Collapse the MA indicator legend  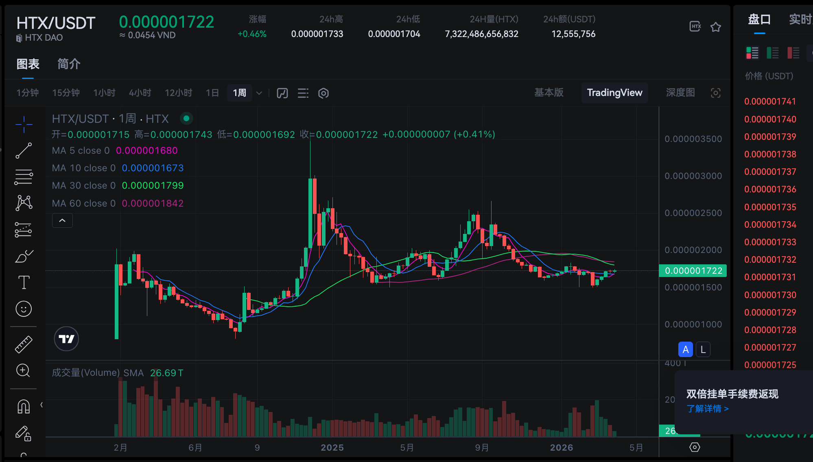pyautogui.click(x=62, y=220)
